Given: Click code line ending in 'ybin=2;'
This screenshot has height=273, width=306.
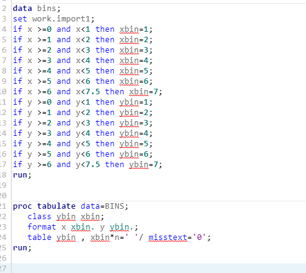Looking at the screenshot, I should tap(83, 113).
